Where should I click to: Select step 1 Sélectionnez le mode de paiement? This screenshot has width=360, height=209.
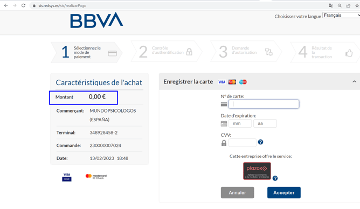(x=87, y=52)
